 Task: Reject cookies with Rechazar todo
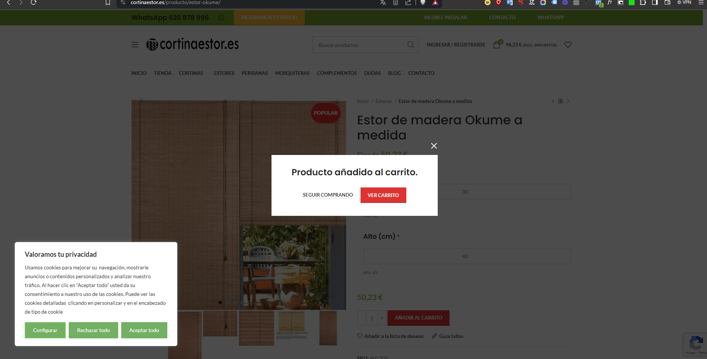click(x=93, y=330)
